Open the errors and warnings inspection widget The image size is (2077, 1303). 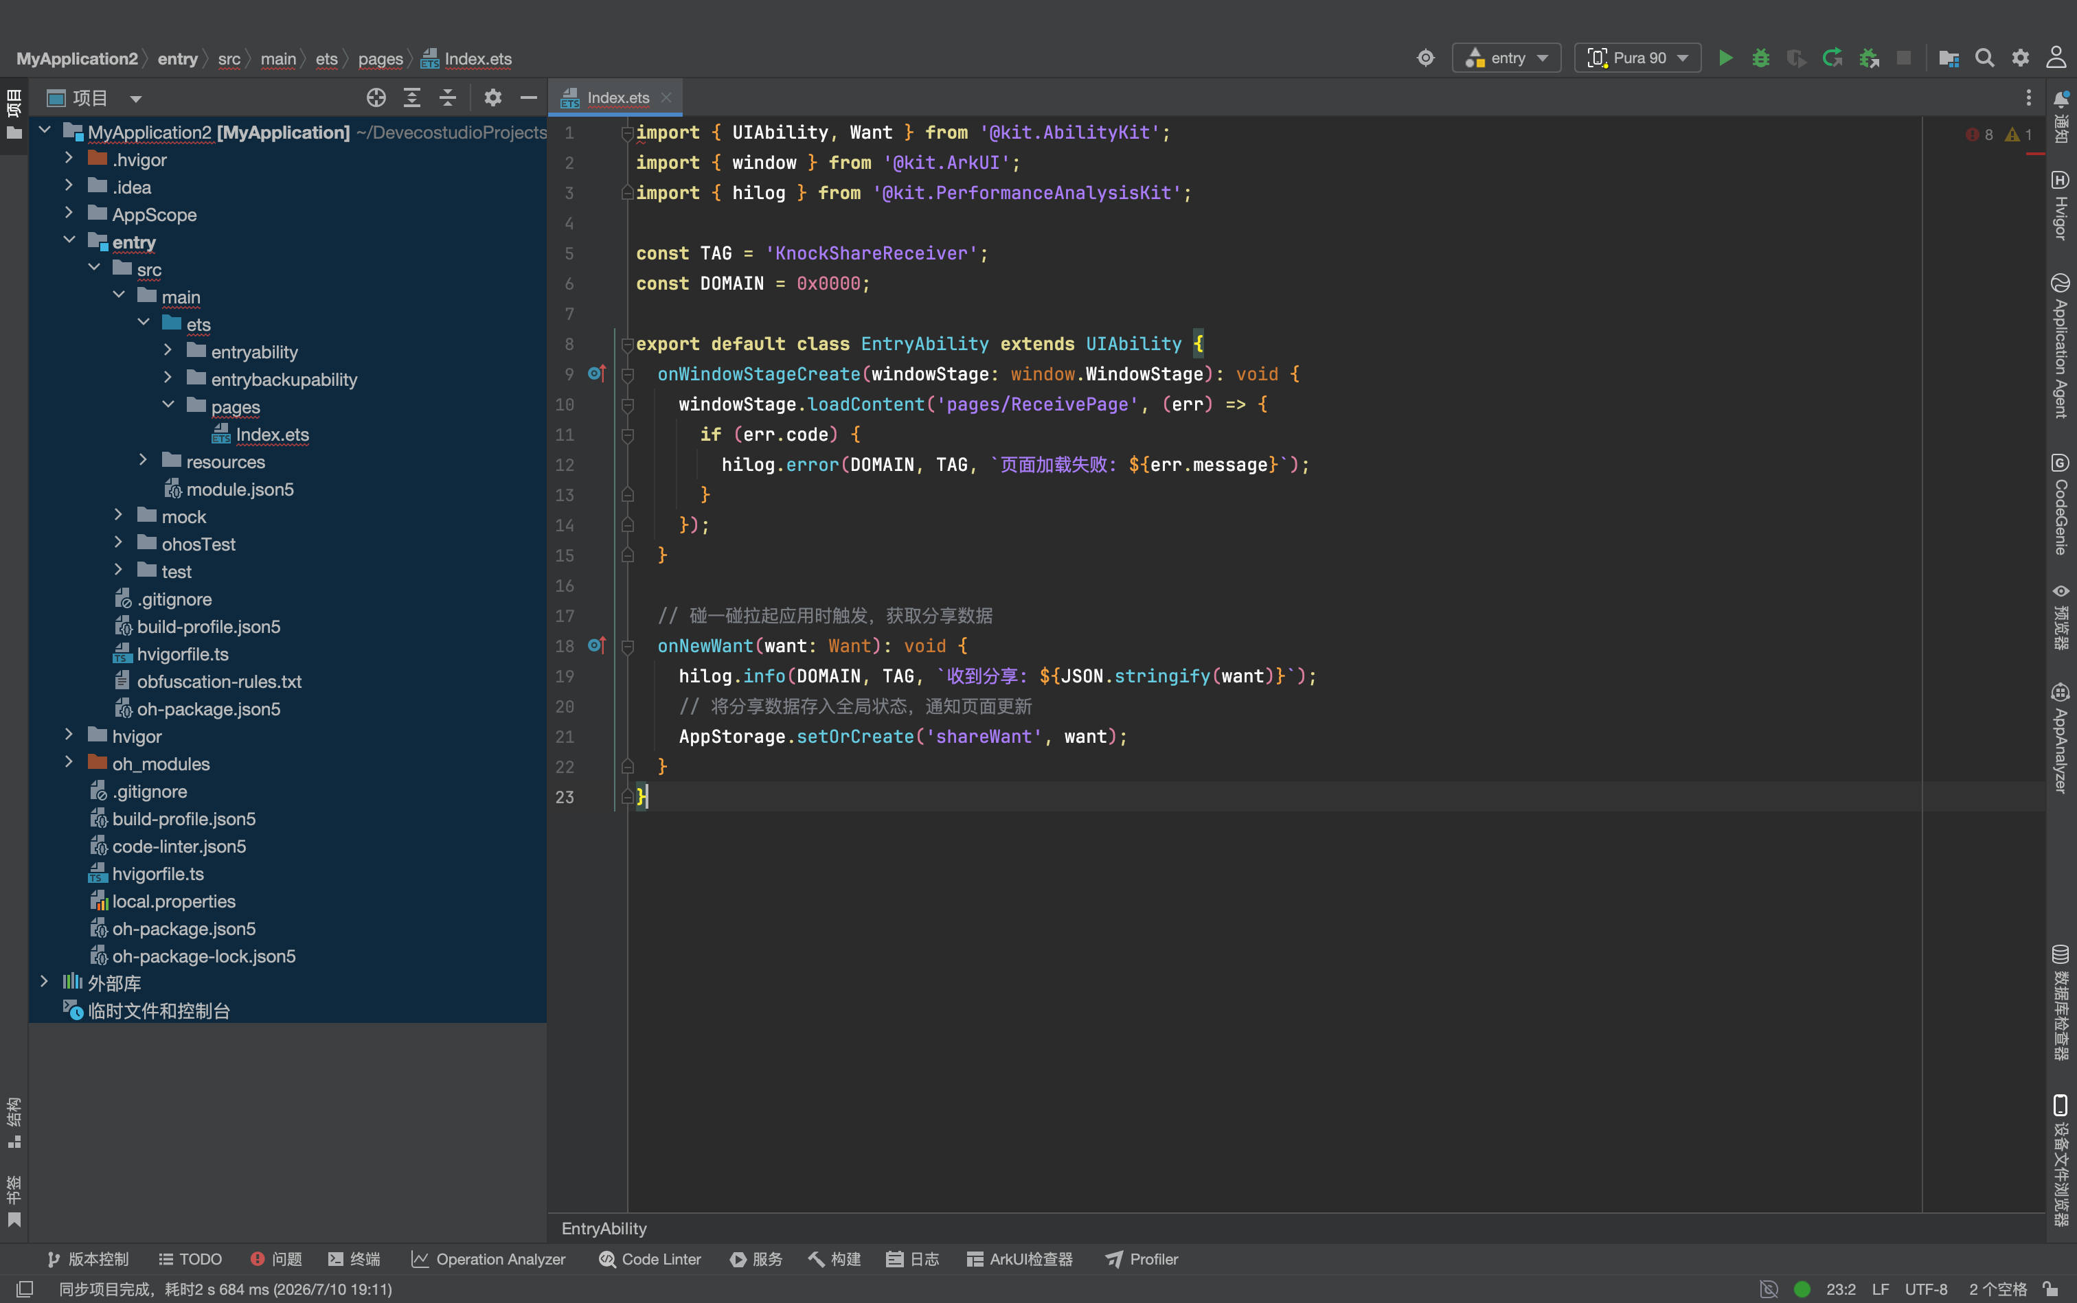(1999, 135)
